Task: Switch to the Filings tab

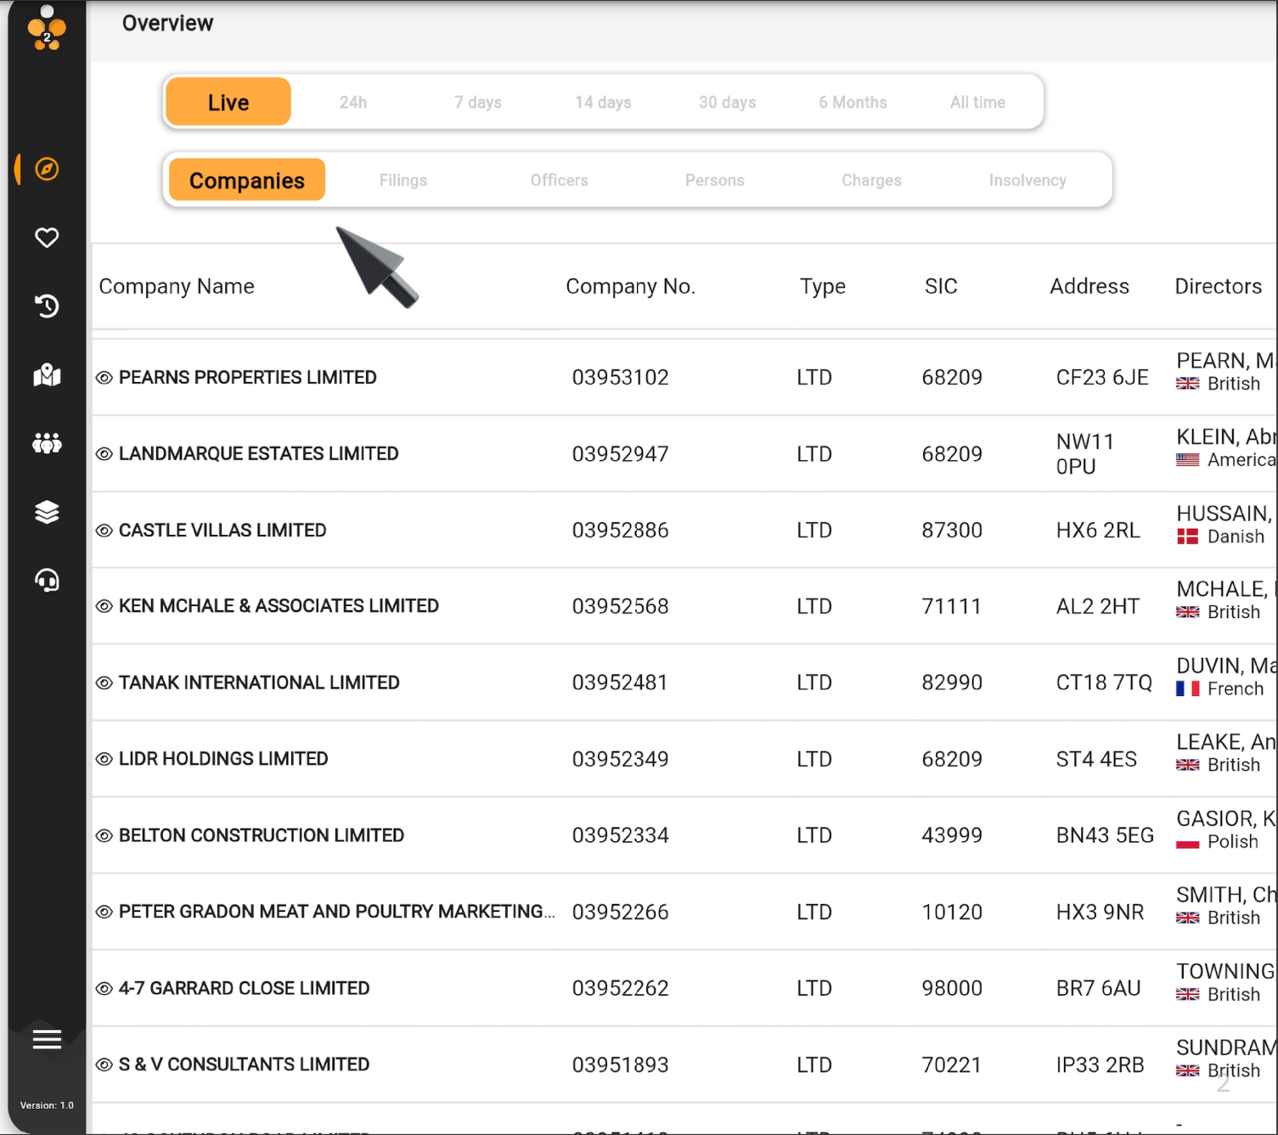Action: (403, 180)
